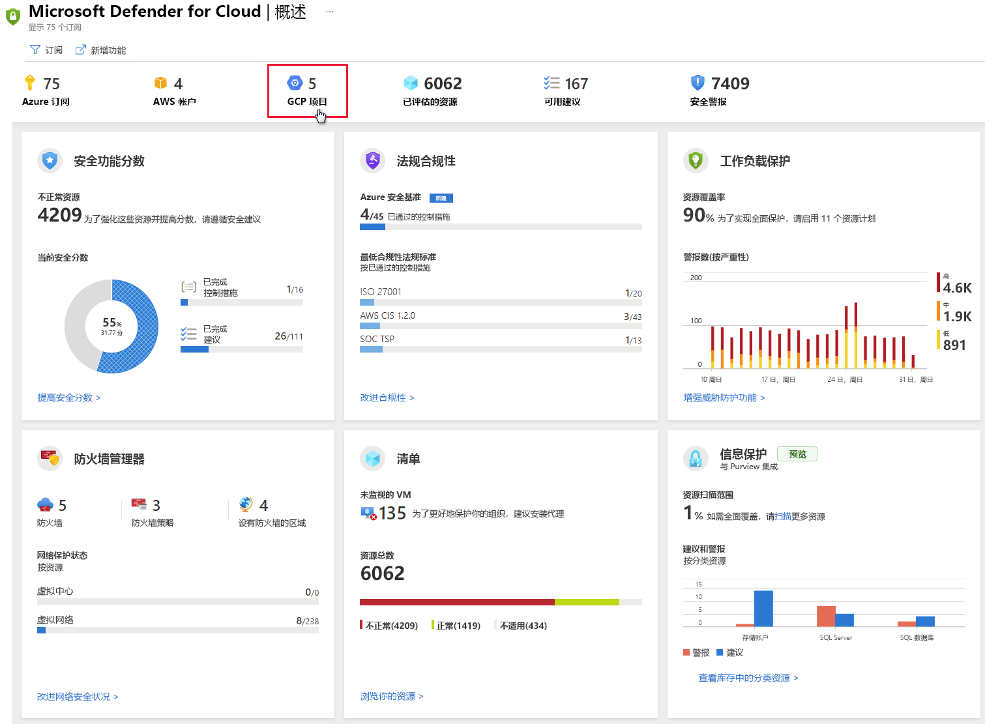This screenshot has width=985, height=724.
Task: Click the unmonitored VM warning icon
Action: 368,514
